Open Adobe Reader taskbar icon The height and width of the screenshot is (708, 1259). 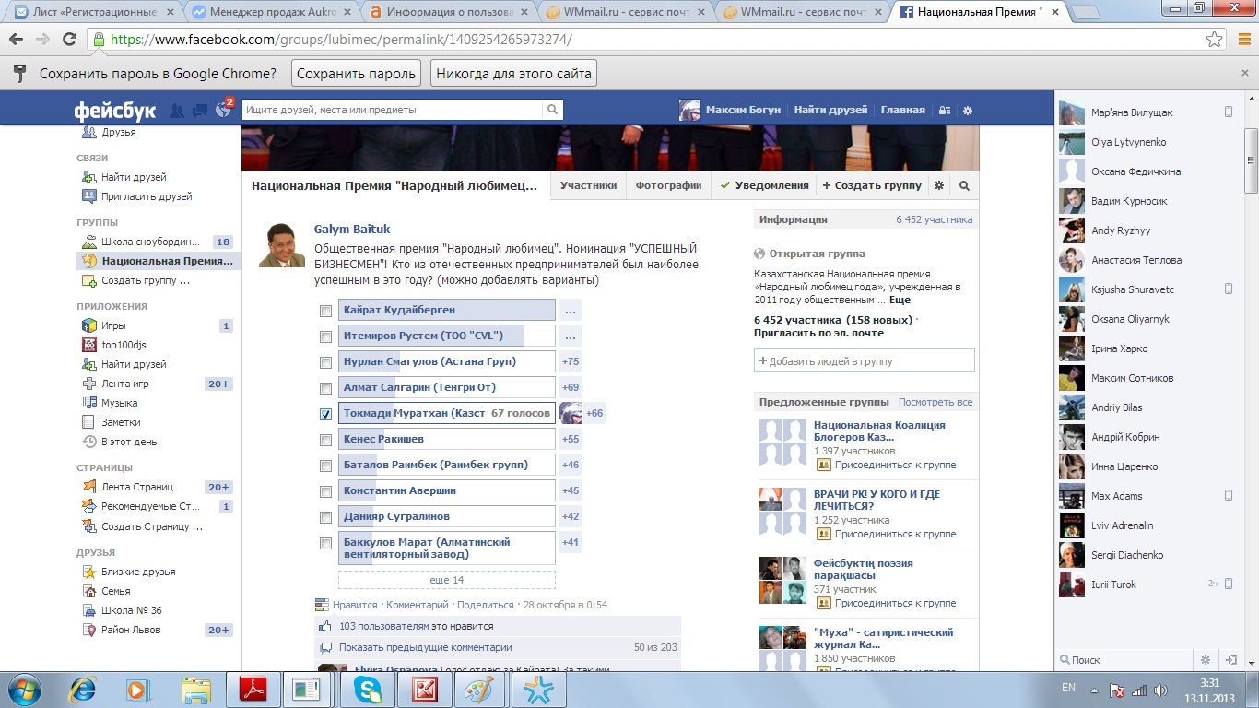tap(253, 690)
